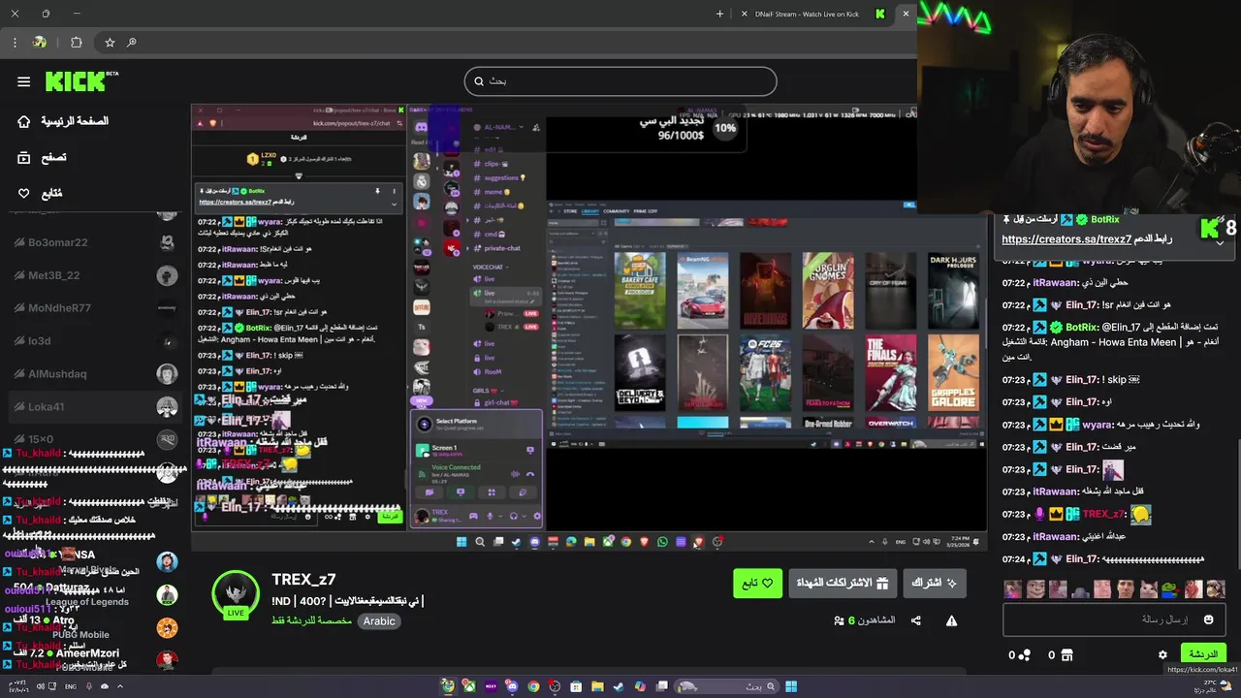The height and width of the screenshot is (698, 1241).
Task: Click EA FC26 cover in stream
Action: (766, 373)
